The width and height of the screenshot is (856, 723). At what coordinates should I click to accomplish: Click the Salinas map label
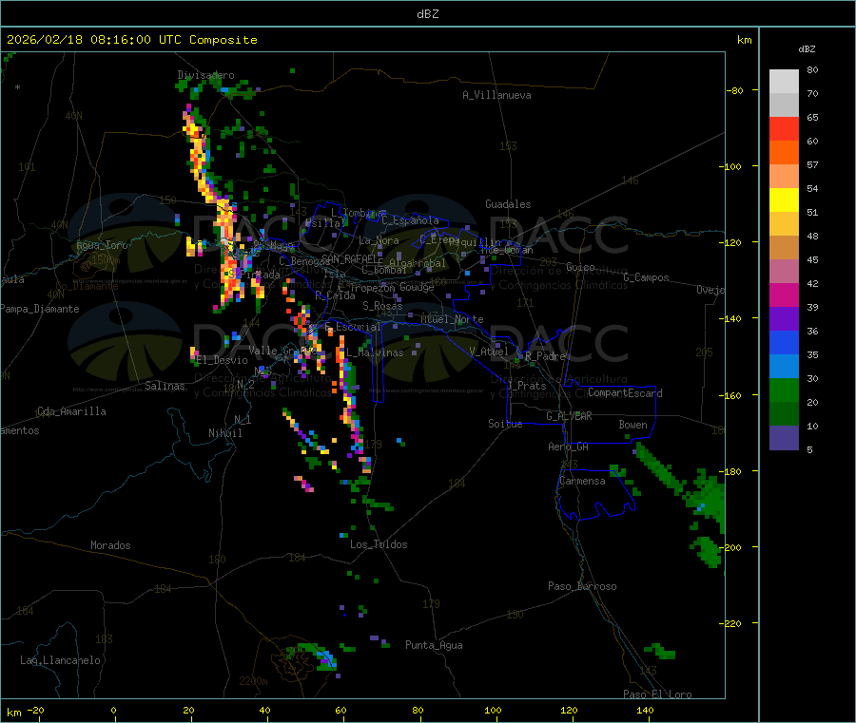tap(165, 386)
